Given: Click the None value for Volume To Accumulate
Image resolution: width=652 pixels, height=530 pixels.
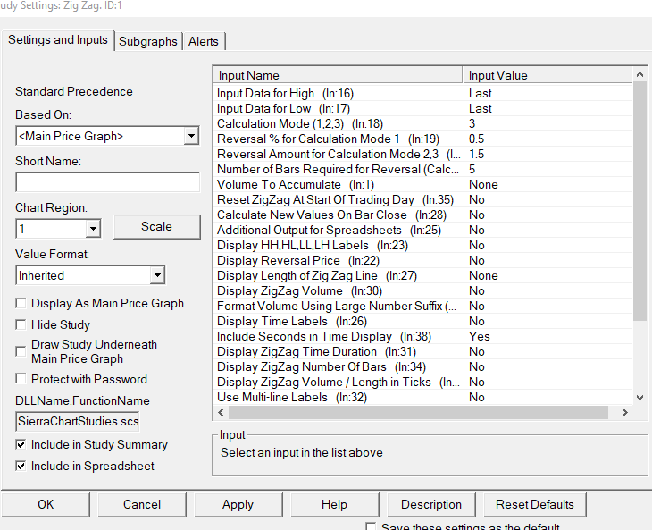Looking at the screenshot, I should click(483, 184).
